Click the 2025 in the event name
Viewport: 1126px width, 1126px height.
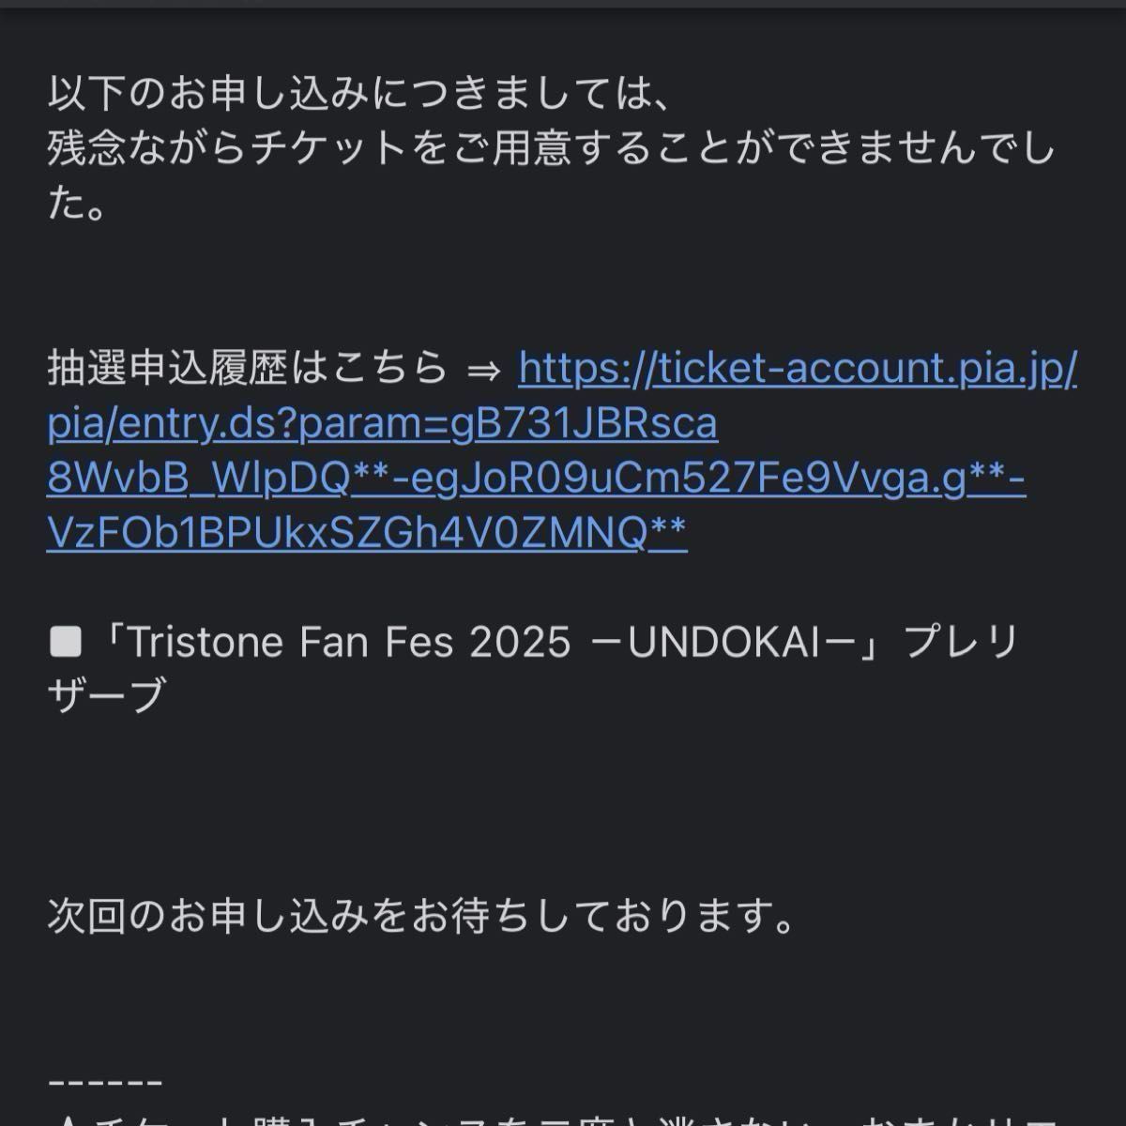point(521,643)
